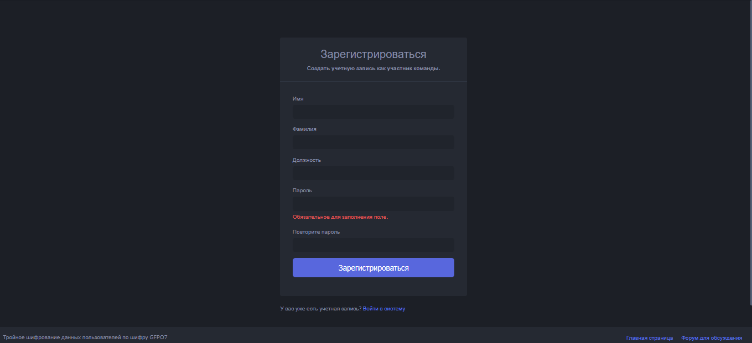Click the Зарегистрироваться heading at top

coord(373,54)
